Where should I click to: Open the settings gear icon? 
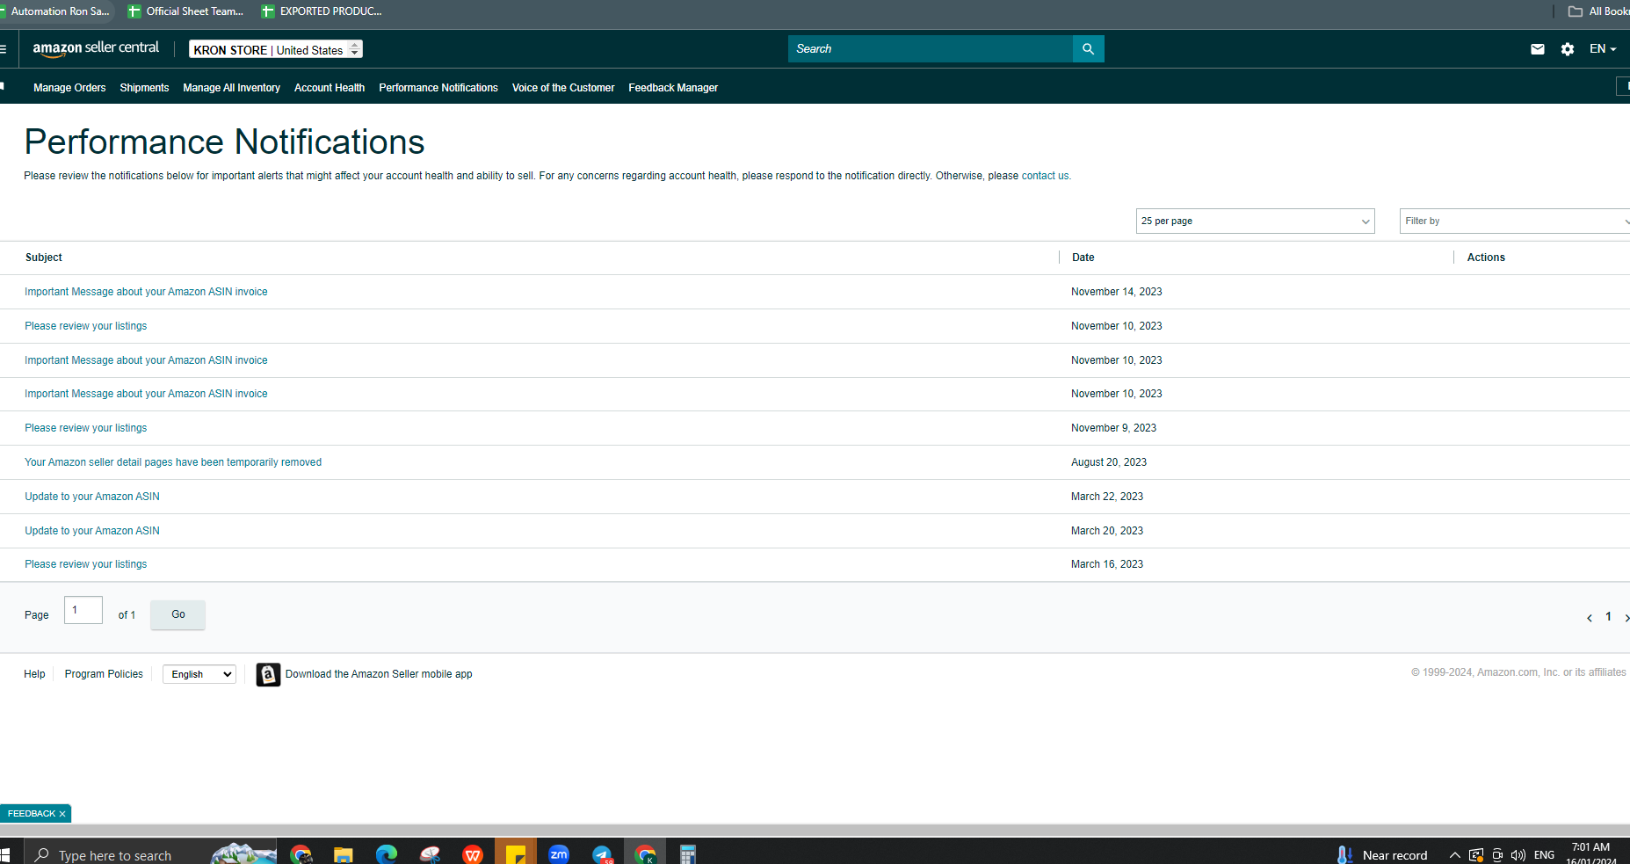(x=1567, y=49)
